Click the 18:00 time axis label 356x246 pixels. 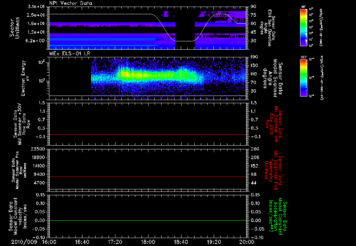tap(148, 242)
